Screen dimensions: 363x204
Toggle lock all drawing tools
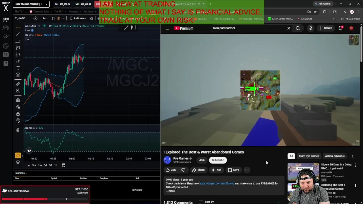click(18, 114)
